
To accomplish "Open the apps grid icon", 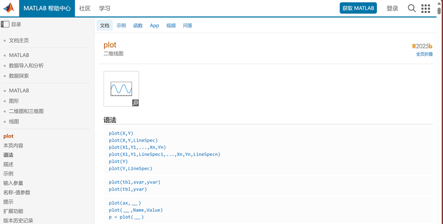I will coord(426,9).
